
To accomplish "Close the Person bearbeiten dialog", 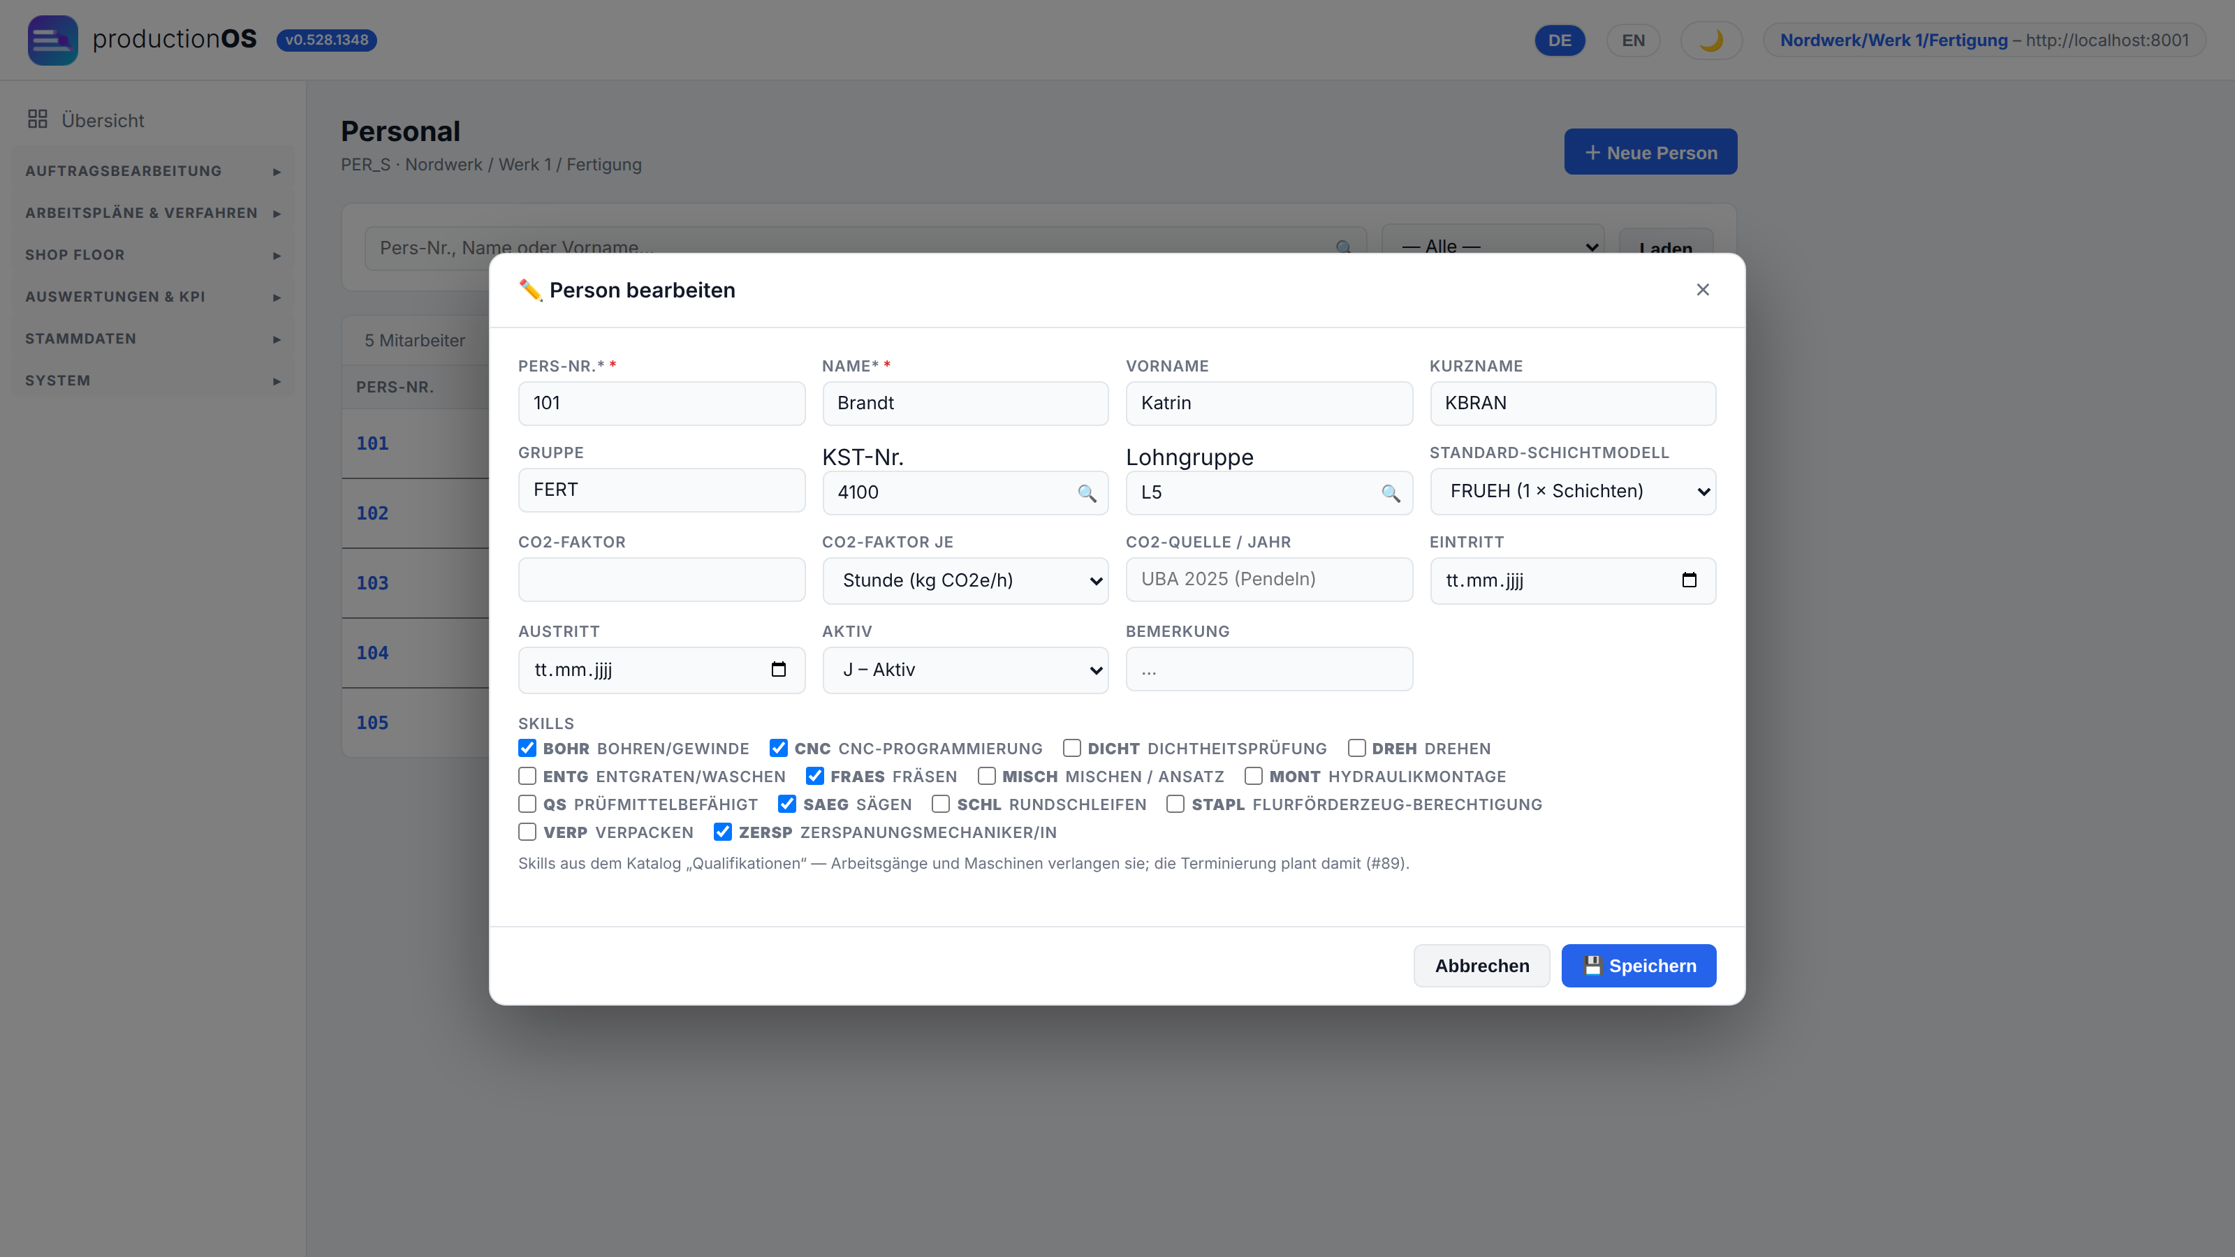I will pos(1702,290).
